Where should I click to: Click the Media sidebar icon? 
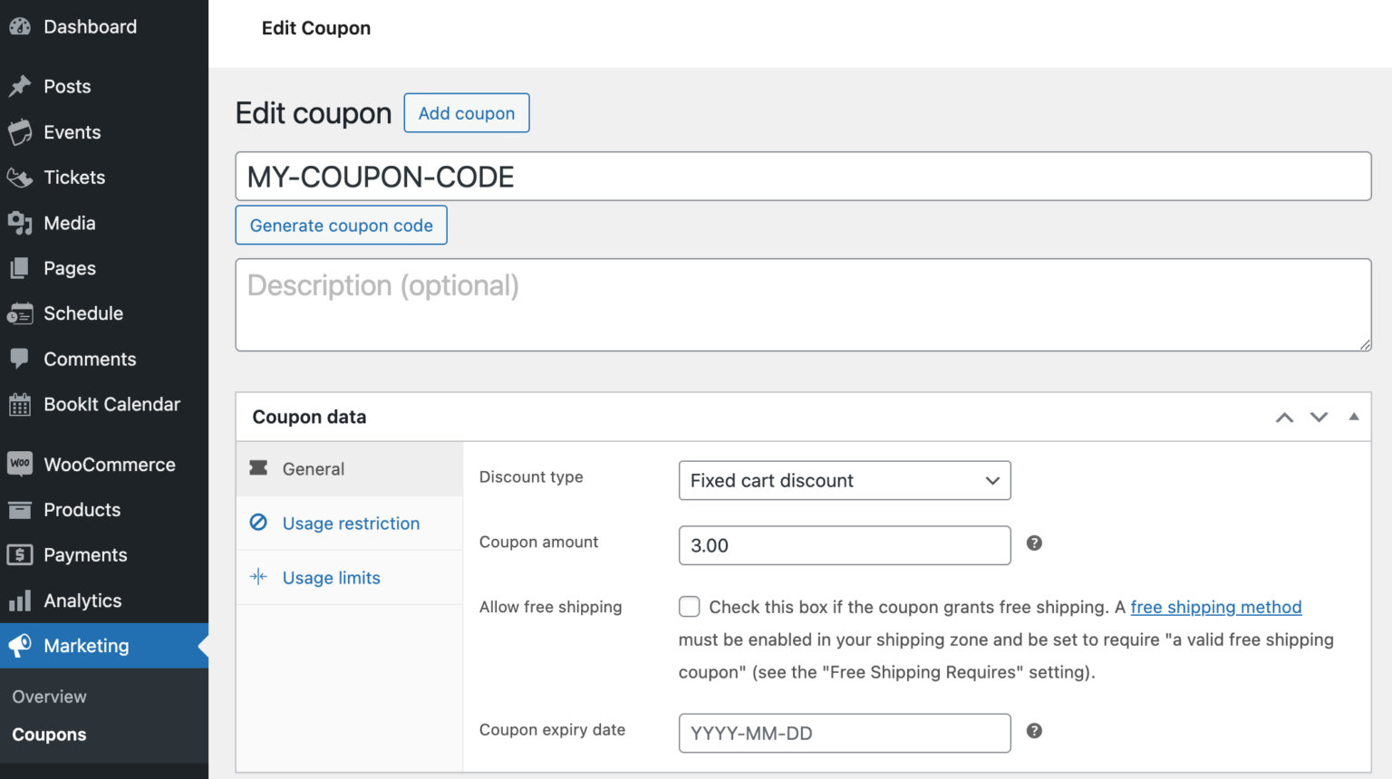20,223
